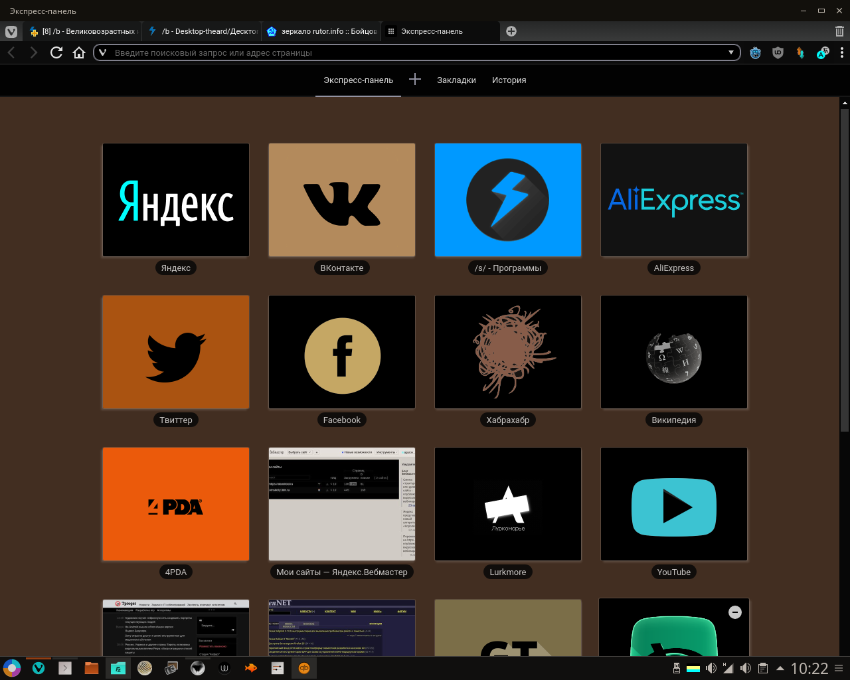Switch to the '/b - Desktop-theard' tab
The image size is (850, 680).
point(203,31)
